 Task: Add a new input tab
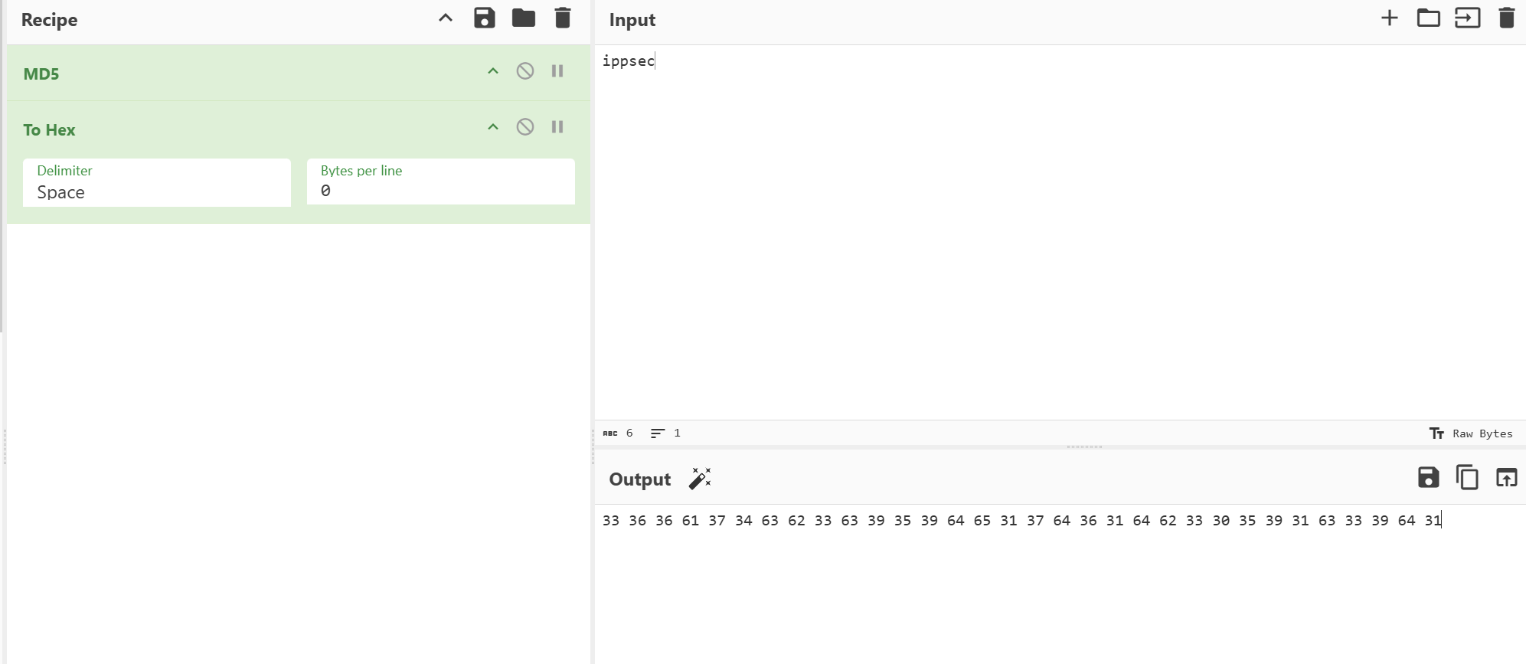click(1390, 18)
